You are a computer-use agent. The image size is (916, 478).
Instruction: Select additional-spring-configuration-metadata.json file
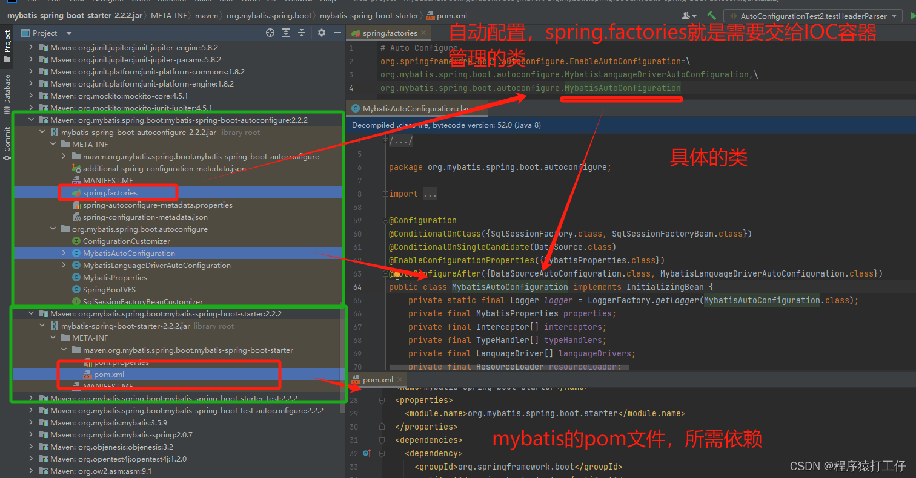coord(164,169)
